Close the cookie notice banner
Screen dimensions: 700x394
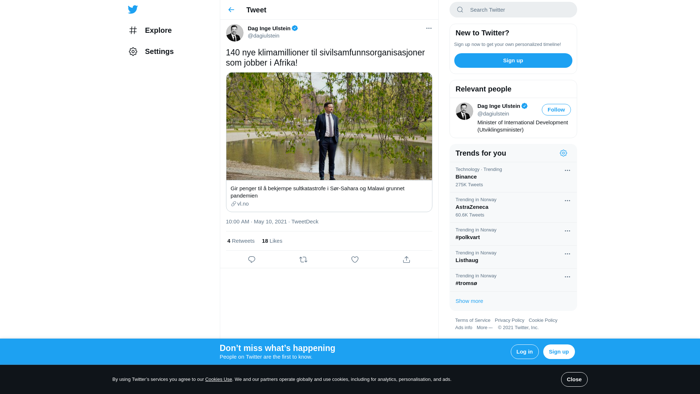(x=574, y=379)
